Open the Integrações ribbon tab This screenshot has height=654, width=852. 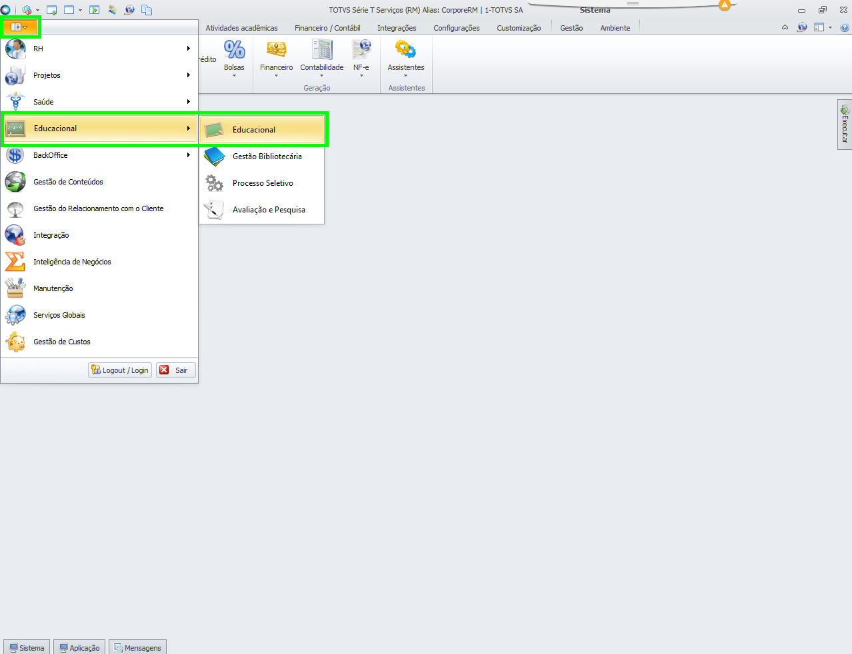(397, 28)
